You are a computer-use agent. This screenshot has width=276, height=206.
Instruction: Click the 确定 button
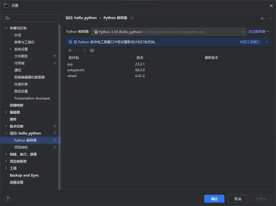[214, 199]
